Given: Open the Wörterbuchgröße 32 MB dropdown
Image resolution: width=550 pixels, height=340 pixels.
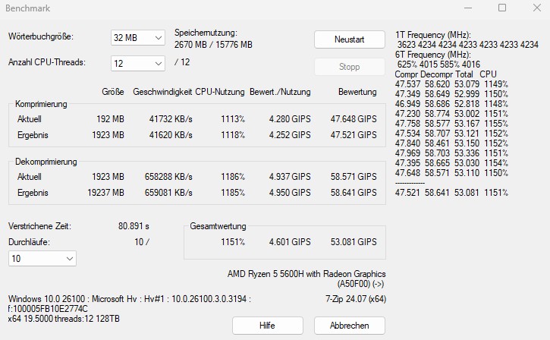Looking at the screenshot, I should click(x=137, y=38).
